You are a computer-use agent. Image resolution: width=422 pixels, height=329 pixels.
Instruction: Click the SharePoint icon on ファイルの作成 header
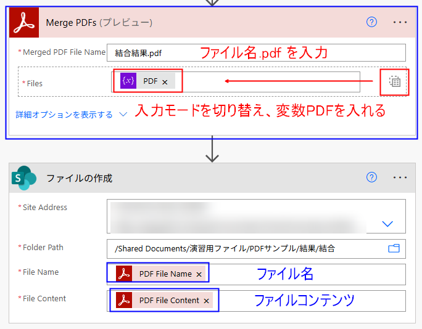pyautogui.click(x=24, y=177)
